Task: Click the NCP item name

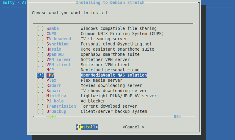Action: pyautogui.click(x=50, y=70)
